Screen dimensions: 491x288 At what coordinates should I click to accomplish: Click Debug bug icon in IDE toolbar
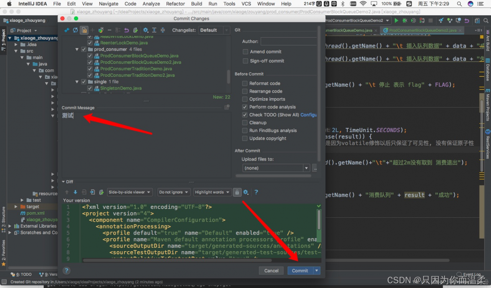tap(405, 20)
